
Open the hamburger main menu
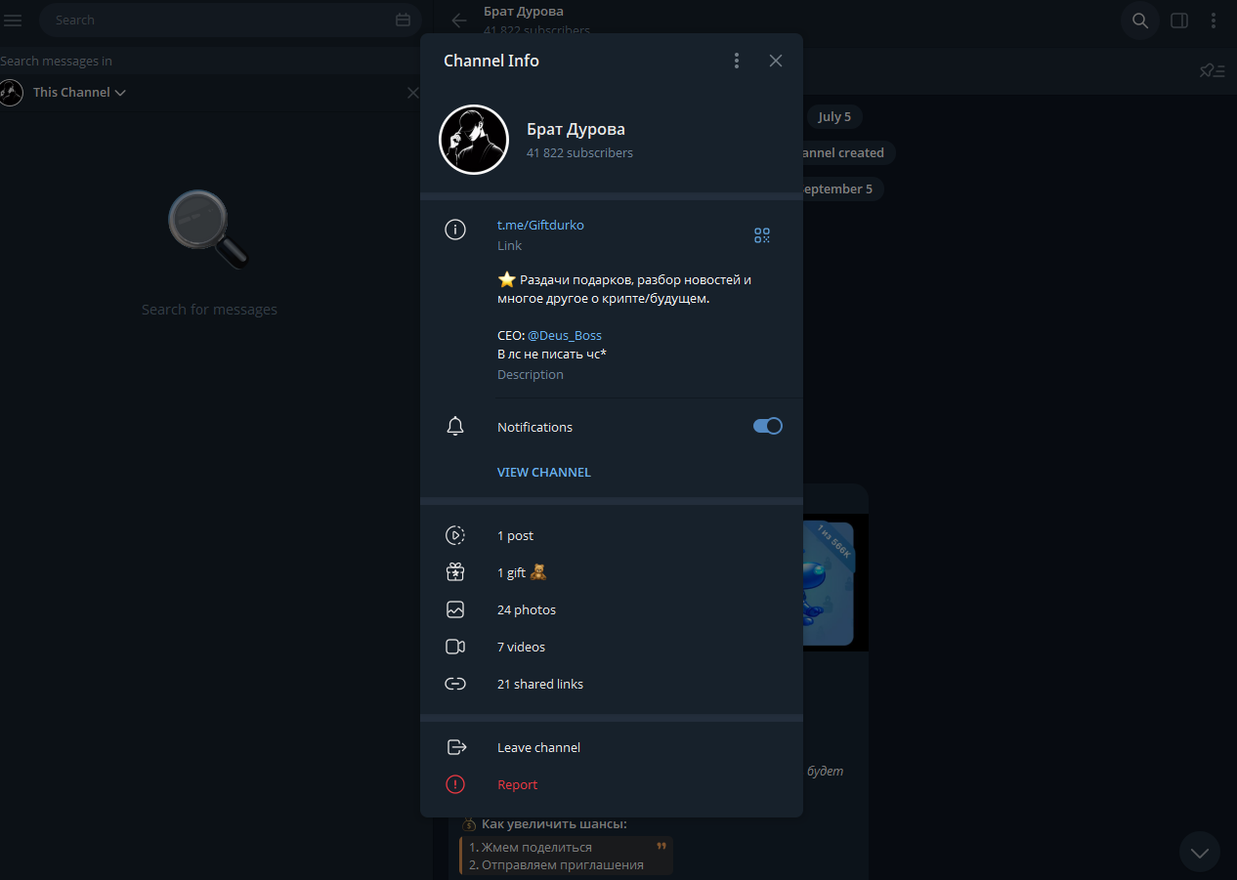pyautogui.click(x=14, y=21)
